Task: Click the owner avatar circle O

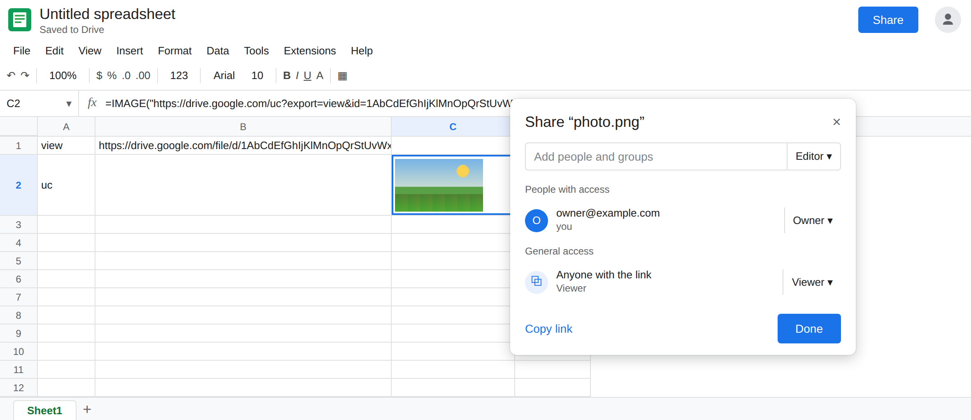Action: pos(537,221)
